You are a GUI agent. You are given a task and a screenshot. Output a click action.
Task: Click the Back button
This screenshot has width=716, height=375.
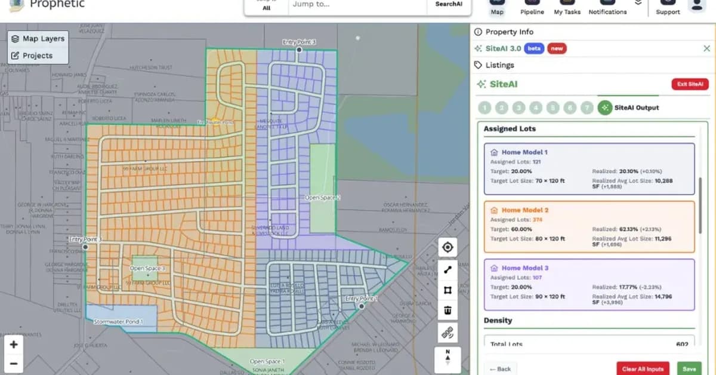point(501,369)
